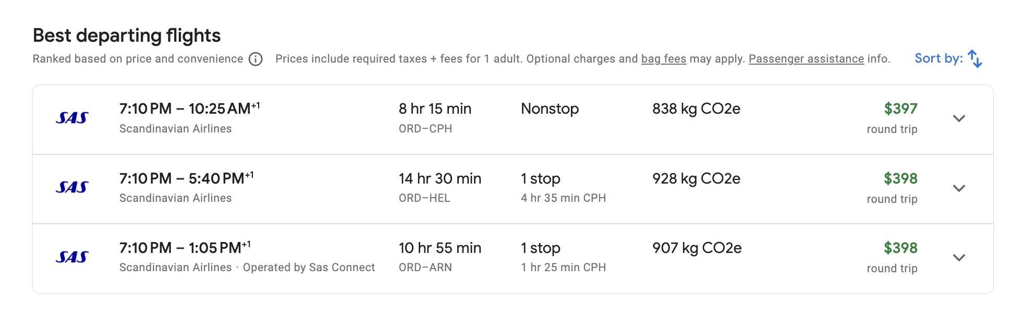The height and width of the screenshot is (315, 1024).
Task: Click SAS logo on the ORD–ARN flight
Action: coord(72,257)
